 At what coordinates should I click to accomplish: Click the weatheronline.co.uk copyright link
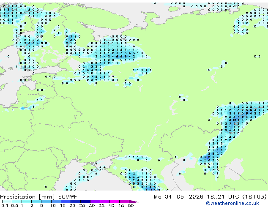(232, 203)
